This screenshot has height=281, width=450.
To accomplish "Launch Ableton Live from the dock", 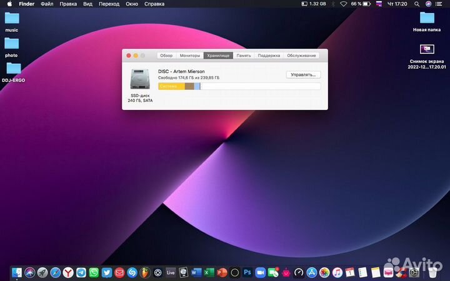I will pos(171,272).
